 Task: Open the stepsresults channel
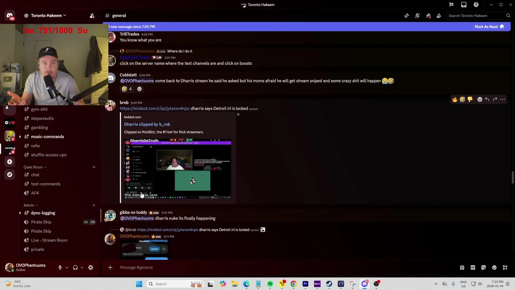click(42, 118)
